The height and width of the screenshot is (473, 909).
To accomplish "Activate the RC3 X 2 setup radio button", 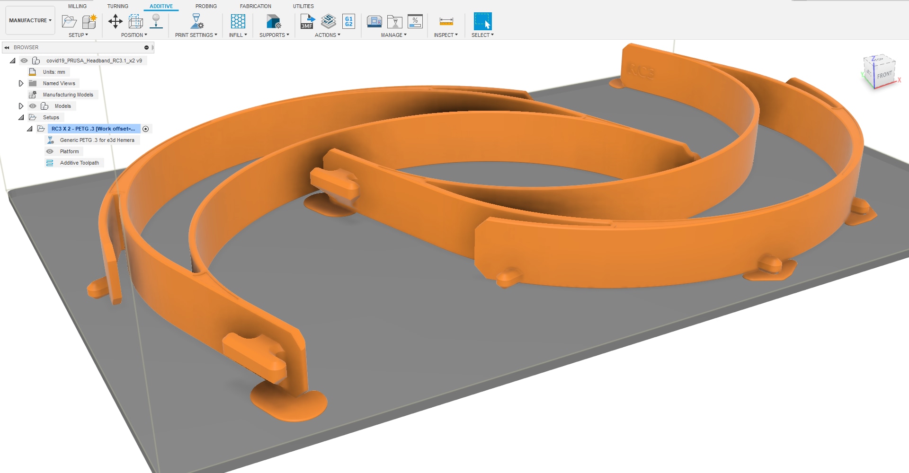I will coord(146,129).
